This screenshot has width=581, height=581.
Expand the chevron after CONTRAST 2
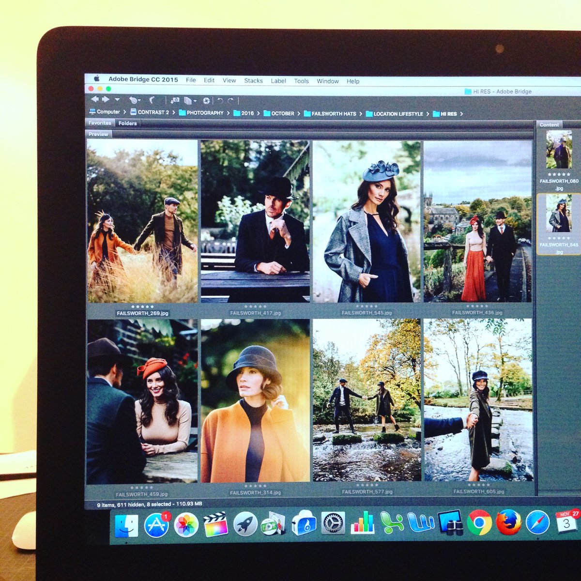[x=173, y=112]
